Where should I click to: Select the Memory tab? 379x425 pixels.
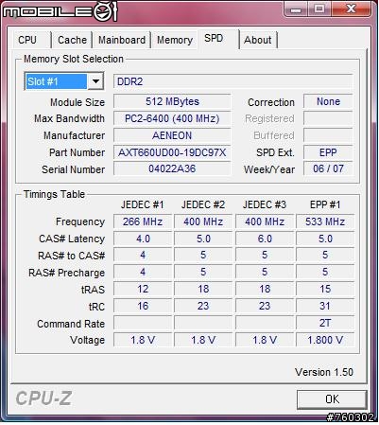[x=175, y=40]
